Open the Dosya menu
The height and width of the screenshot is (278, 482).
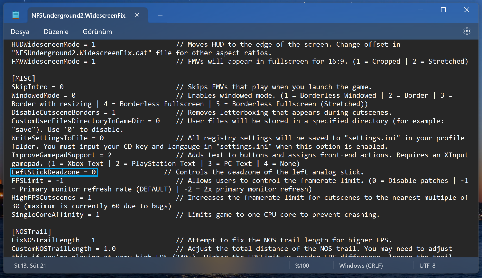pos(20,32)
